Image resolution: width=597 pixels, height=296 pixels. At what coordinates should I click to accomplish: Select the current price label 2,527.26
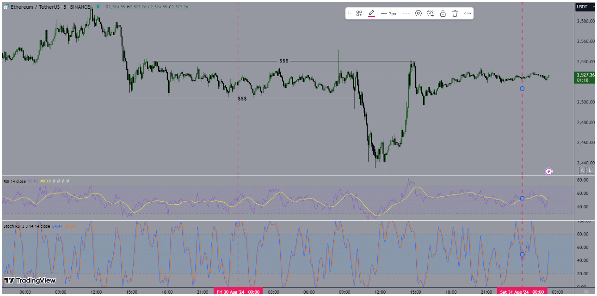585,75
